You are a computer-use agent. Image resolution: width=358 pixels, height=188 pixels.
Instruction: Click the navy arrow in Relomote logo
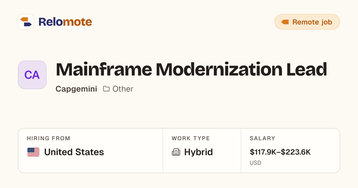pos(28,24)
